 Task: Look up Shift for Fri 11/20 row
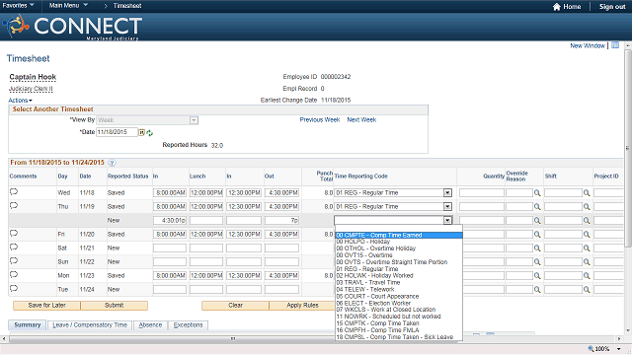click(587, 235)
